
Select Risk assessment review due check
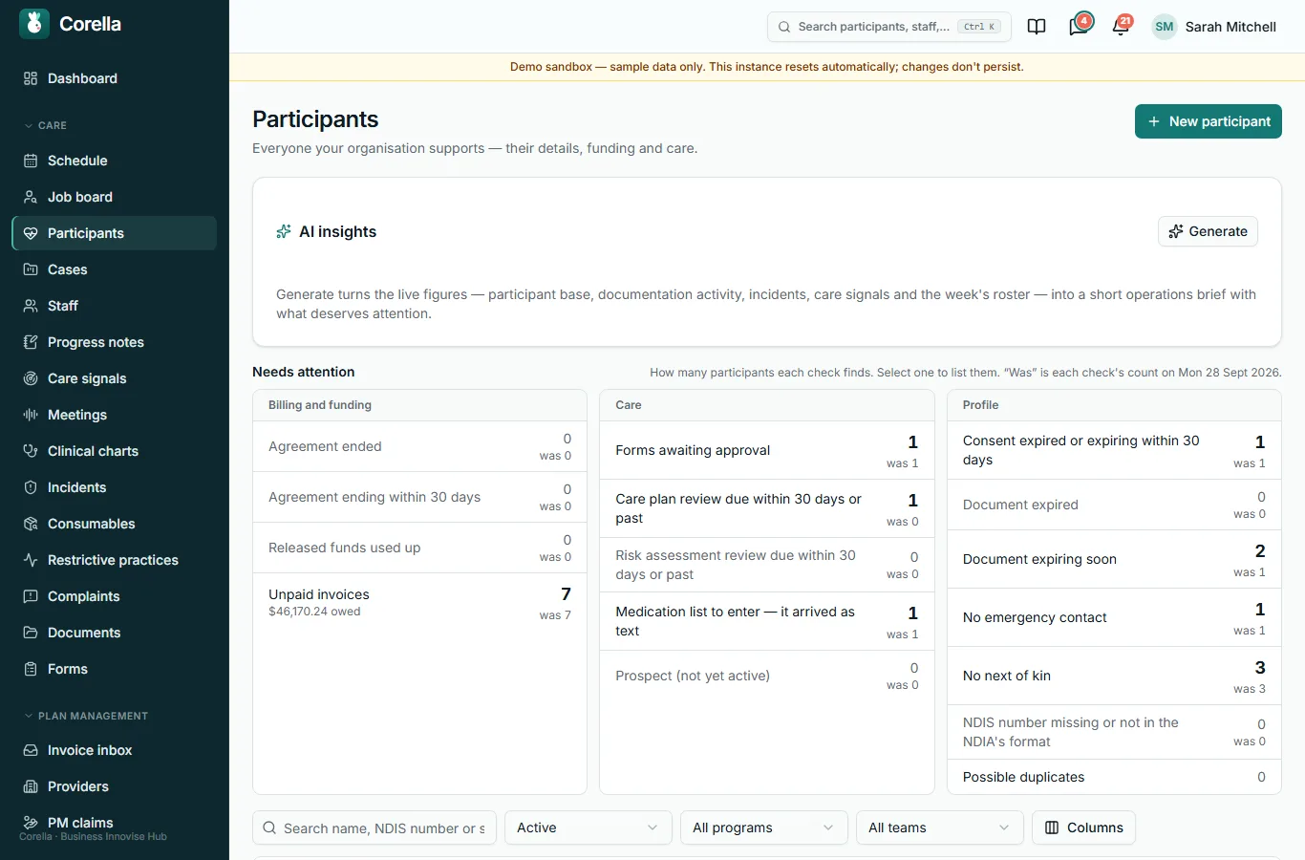pyautogui.click(x=766, y=565)
